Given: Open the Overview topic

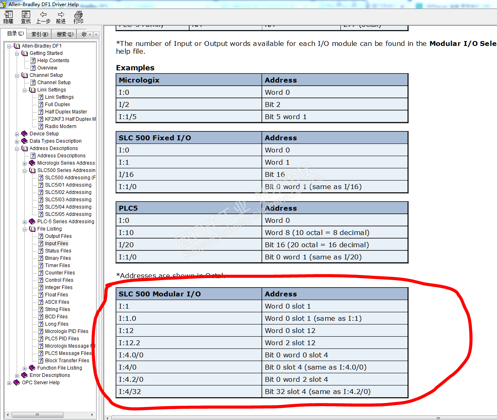Looking at the screenshot, I should coord(47,68).
